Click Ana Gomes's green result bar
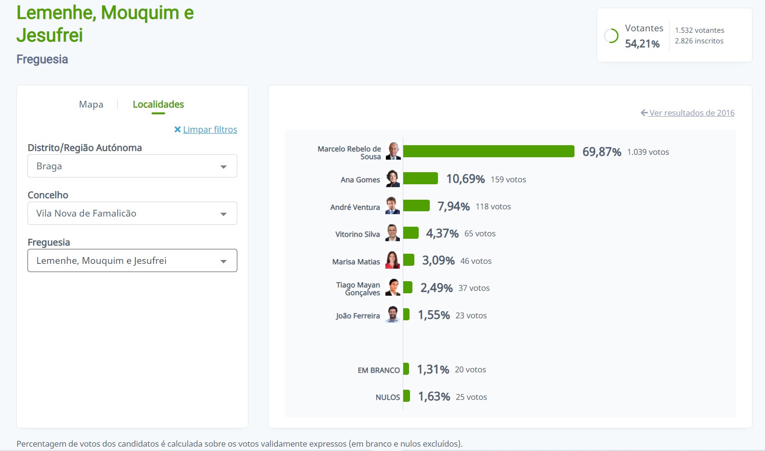This screenshot has height=451, width=765. click(x=421, y=179)
